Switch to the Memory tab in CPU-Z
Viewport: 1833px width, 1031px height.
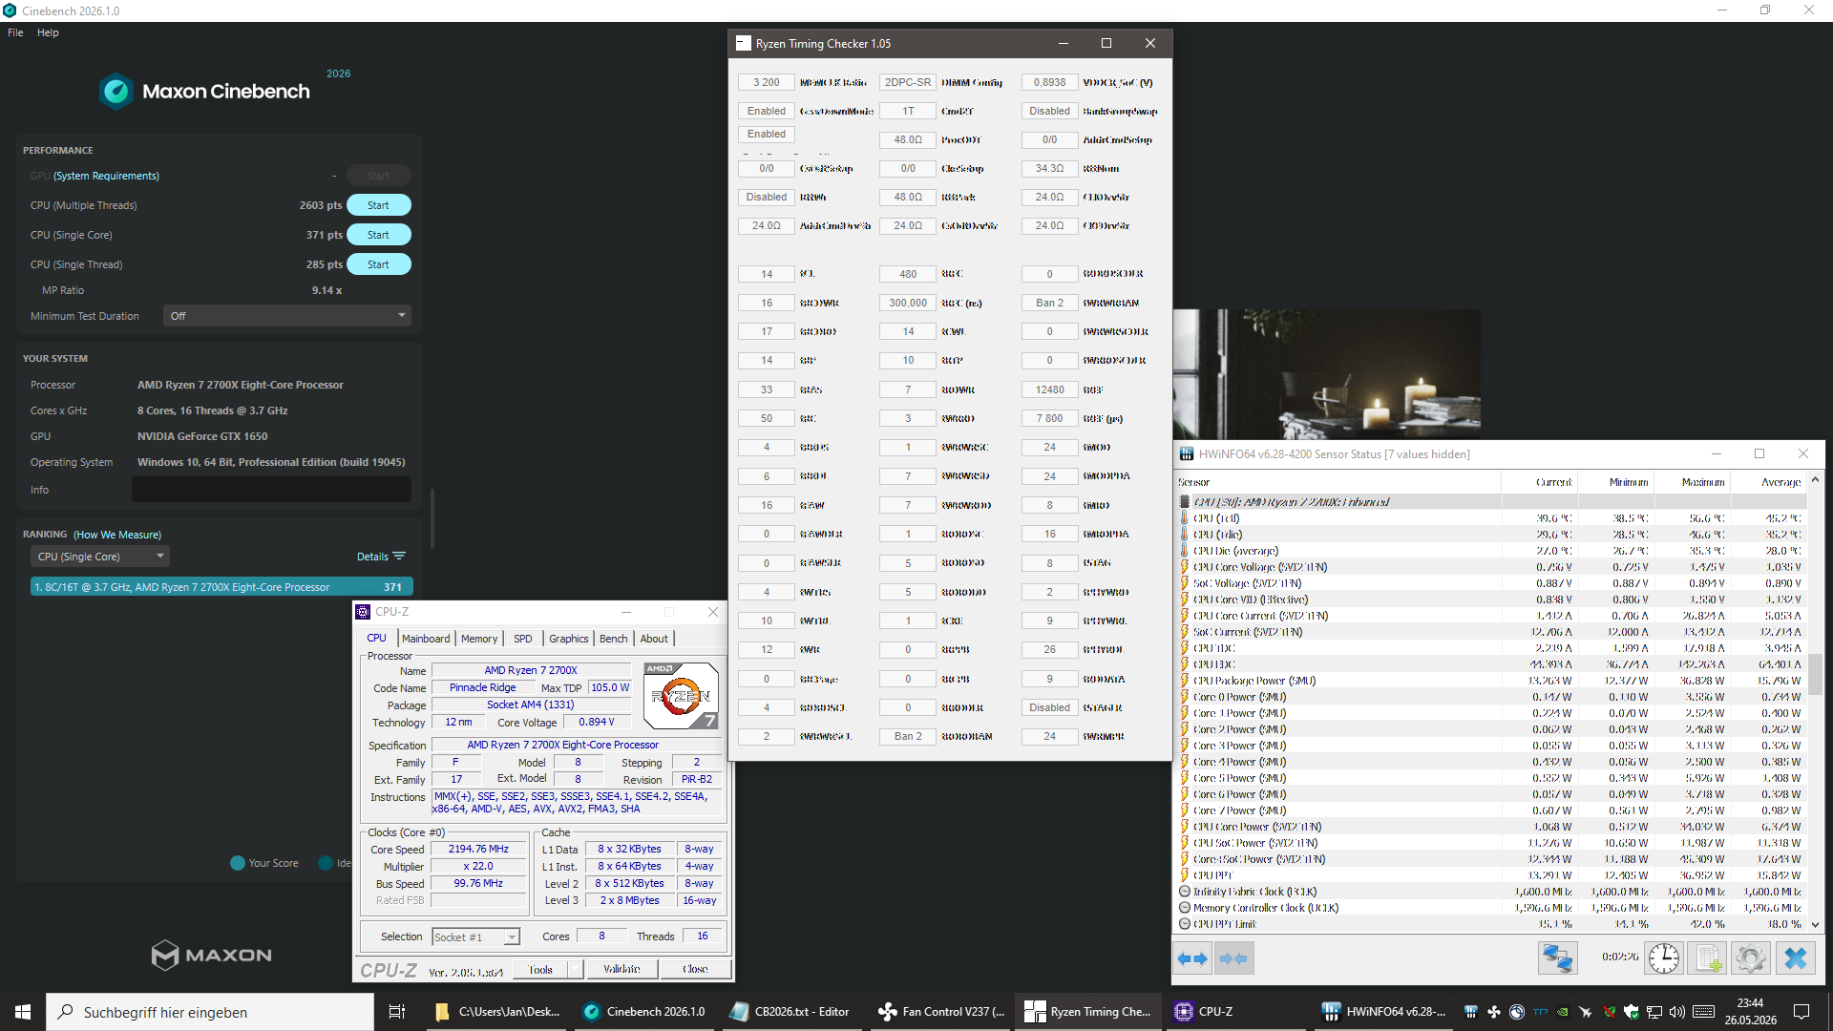coord(479,639)
